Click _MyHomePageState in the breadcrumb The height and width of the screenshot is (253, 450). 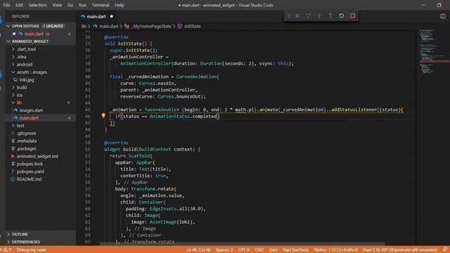(151, 26)
